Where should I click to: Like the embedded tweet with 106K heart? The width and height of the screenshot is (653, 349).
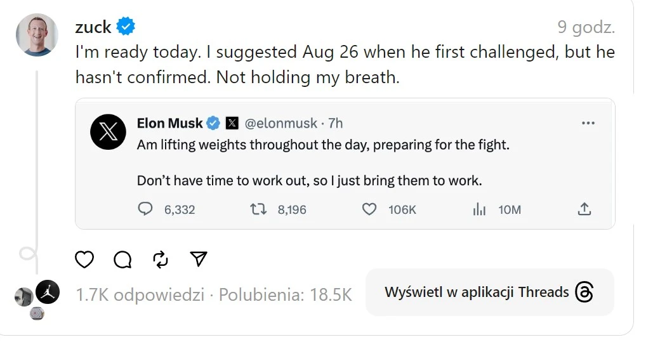point(369,209)
